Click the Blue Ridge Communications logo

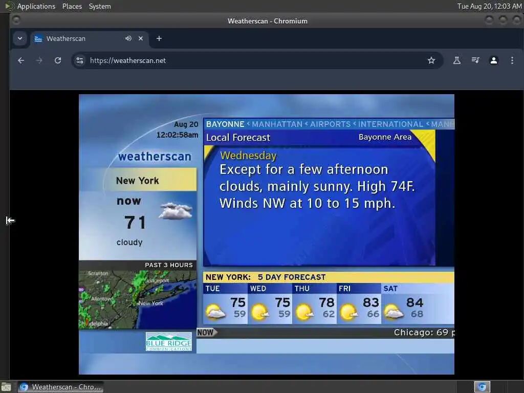[168, 341]
